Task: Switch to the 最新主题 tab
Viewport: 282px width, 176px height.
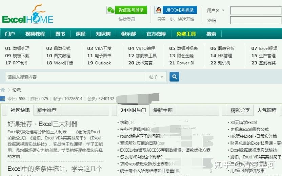Action: [163, 110]
